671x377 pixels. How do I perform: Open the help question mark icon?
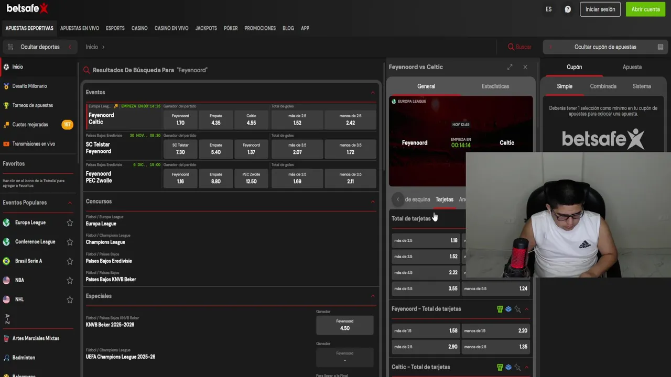click(568, 9)
